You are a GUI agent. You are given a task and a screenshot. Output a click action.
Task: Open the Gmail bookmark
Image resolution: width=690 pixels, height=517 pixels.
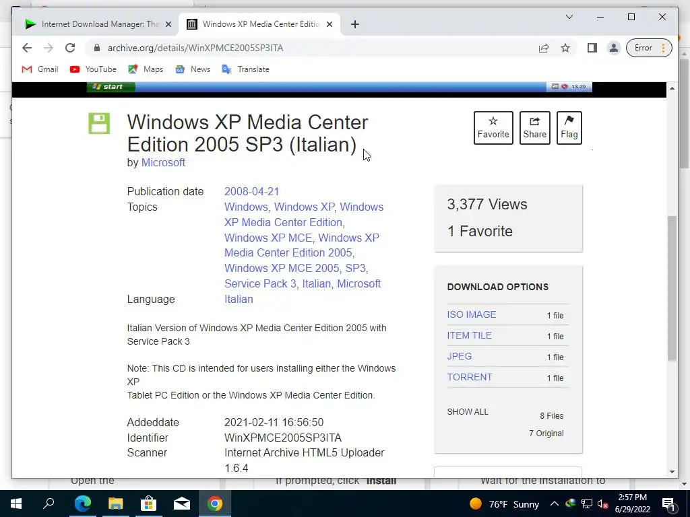pos(40,69)
